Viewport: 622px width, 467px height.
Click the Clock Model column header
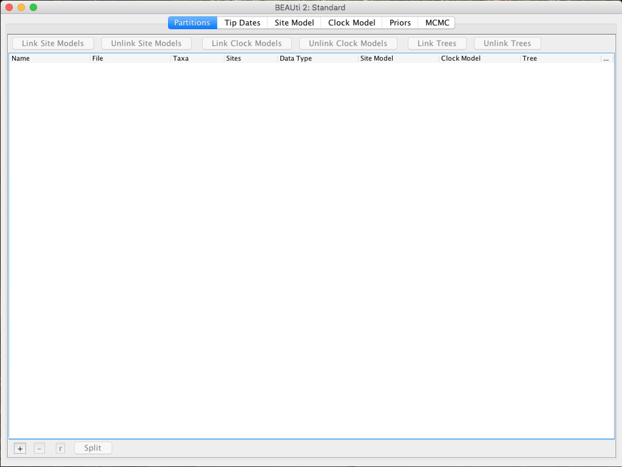coord(480,58)
